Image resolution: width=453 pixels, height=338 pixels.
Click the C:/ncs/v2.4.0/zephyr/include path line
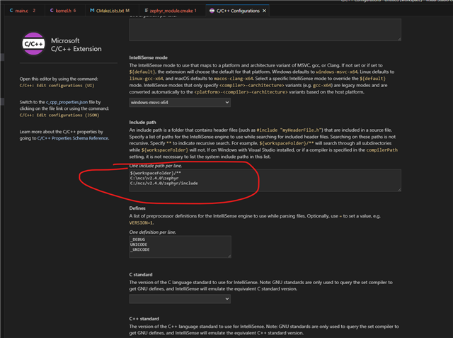(164, 184)
